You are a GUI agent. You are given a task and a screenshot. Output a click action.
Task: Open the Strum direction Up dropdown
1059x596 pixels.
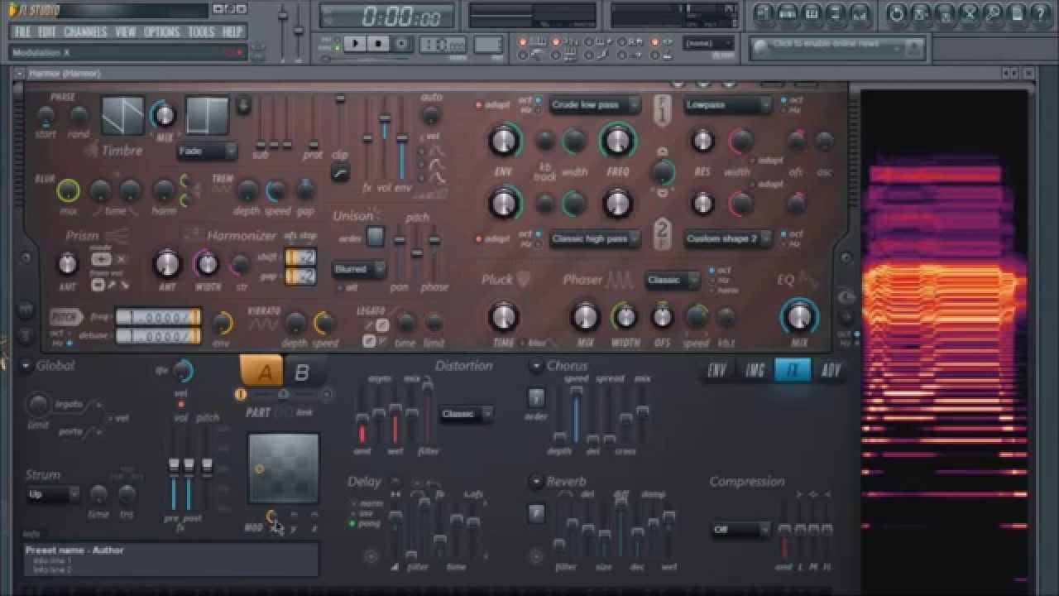click(x=53, y=494)
